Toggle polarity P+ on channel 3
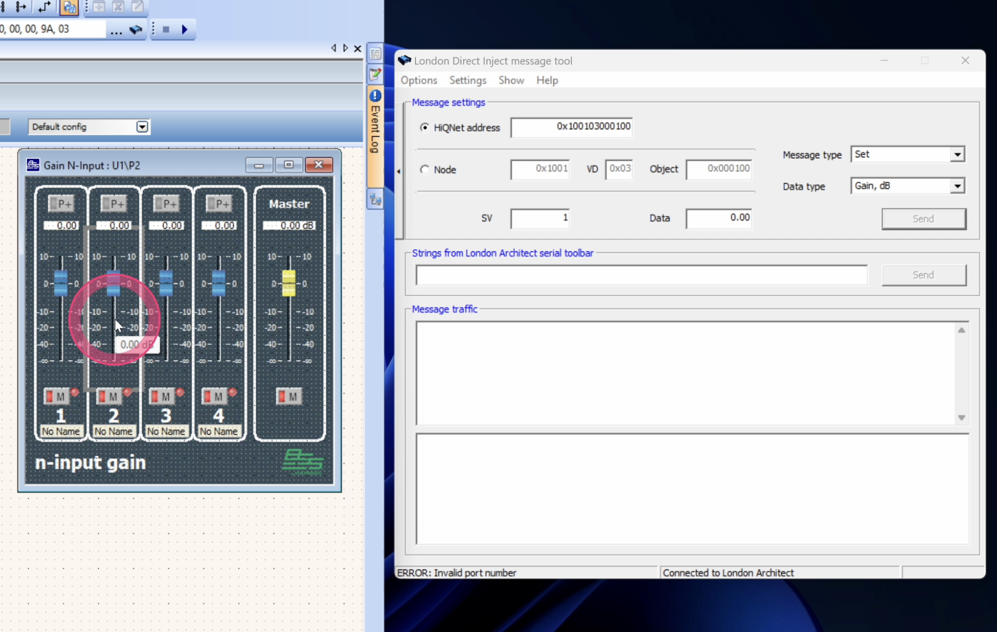The image size is (997, 632). coord(165,204)
